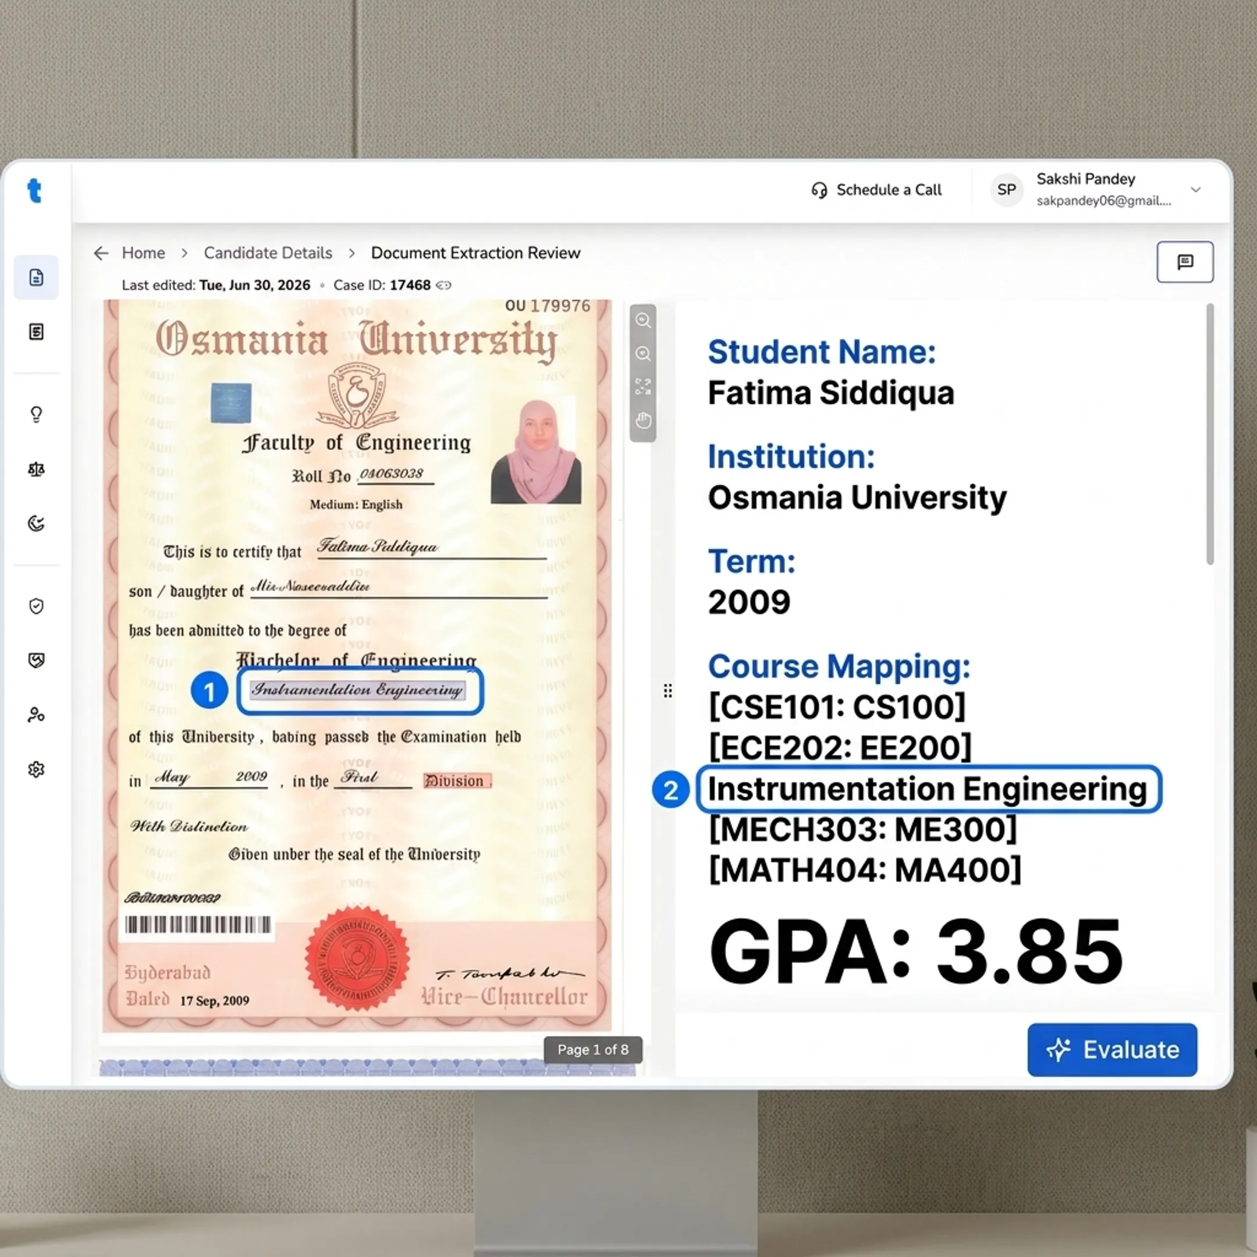Click the extraction panel vertical scrollbar
The width and height of the screenshot is (1257, 1257).
pos(1209,434)
